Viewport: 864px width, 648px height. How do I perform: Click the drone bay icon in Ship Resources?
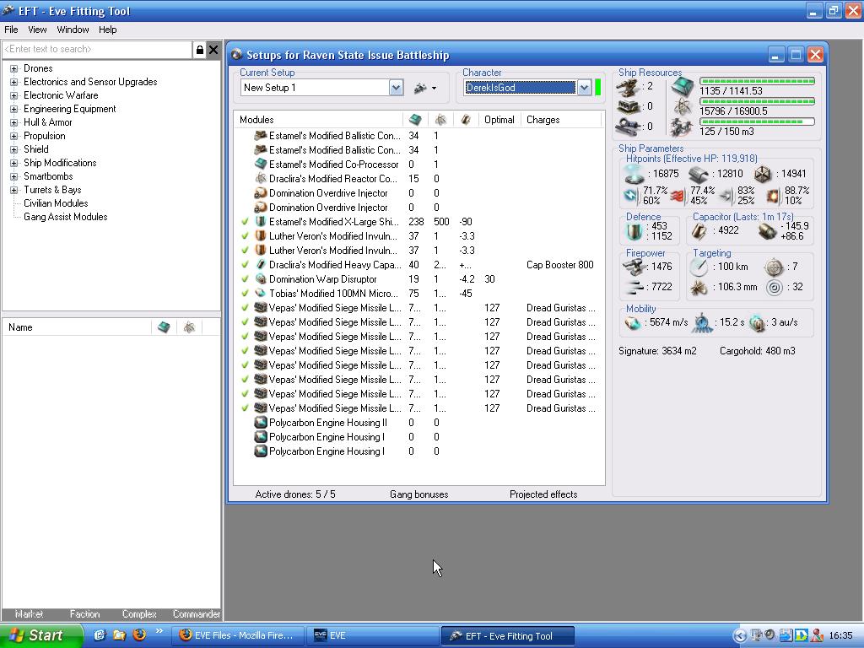[x=682, y=127]
